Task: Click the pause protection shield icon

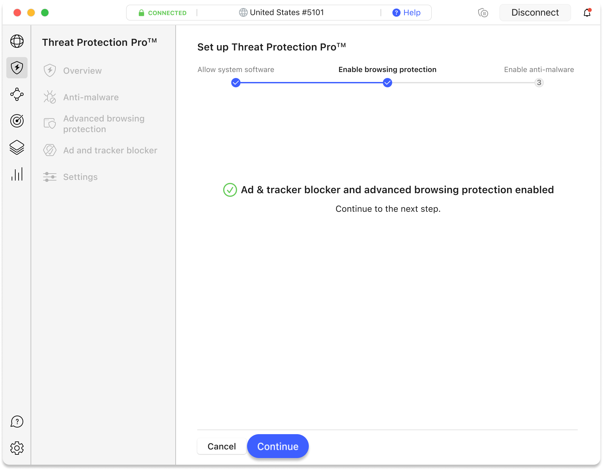Action: point(483,13)
